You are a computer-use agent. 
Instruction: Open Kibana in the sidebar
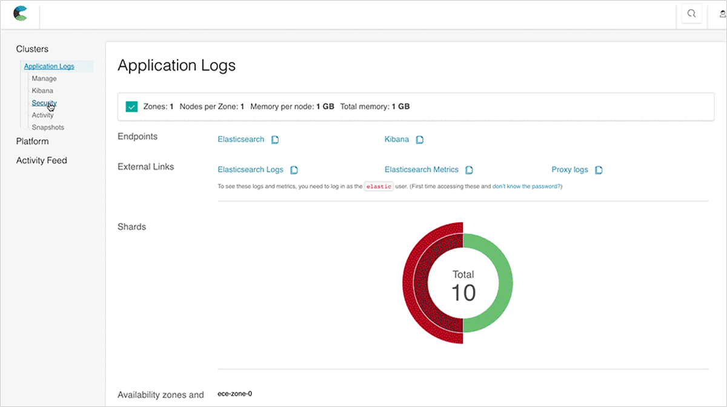click(42, 91)
